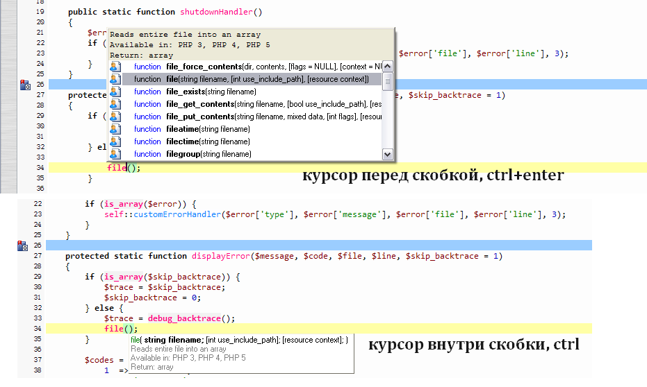Select file_force_contents in autocomplete list
The image size is (647, 387).
pyautogui.click(x=252, y=67)
